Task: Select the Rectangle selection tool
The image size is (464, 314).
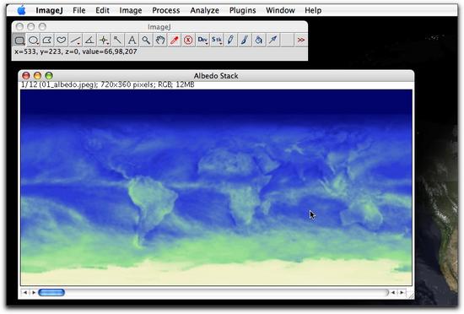Action: [x=19, y=40]
